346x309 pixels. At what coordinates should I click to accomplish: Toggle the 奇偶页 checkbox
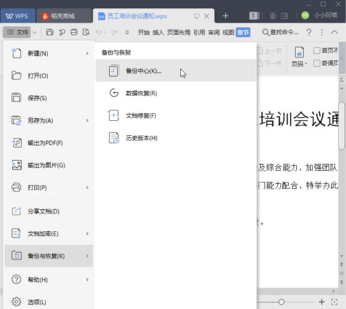point(317,63)
